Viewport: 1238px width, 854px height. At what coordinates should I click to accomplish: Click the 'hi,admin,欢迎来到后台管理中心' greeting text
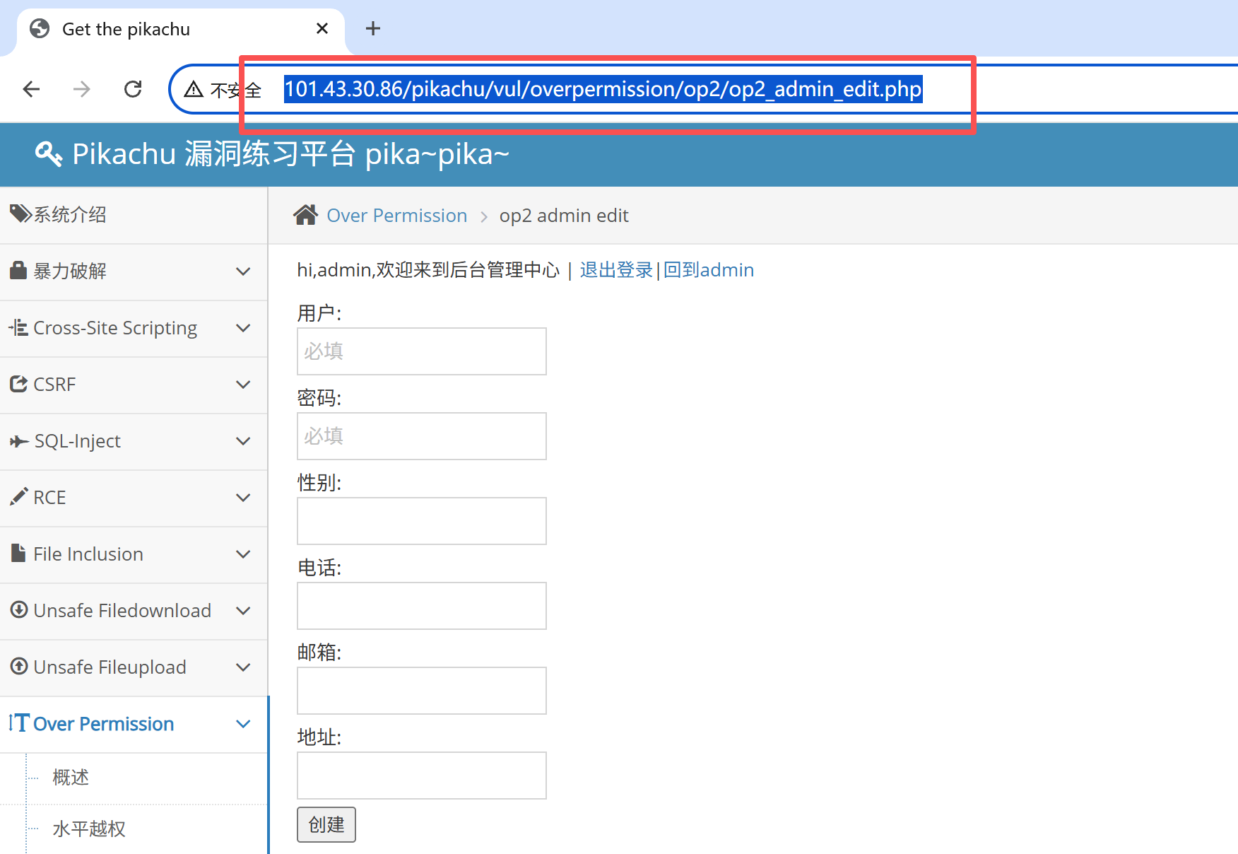[x=428, y=270]
